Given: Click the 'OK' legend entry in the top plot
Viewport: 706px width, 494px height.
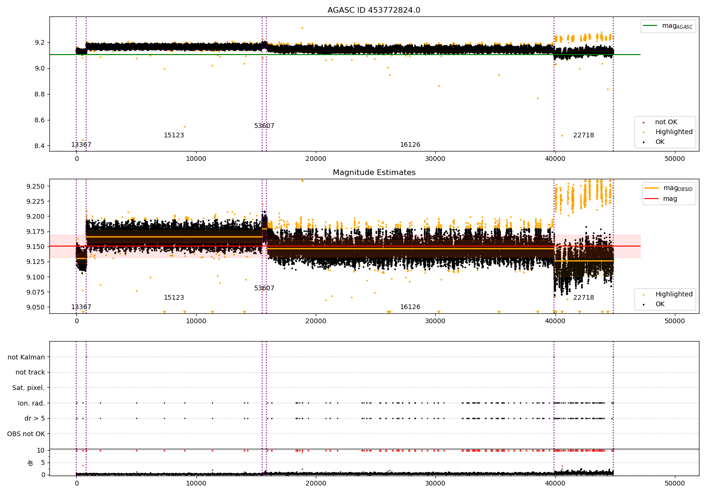Looking at the screenshot, I should (x=660, y=142).
